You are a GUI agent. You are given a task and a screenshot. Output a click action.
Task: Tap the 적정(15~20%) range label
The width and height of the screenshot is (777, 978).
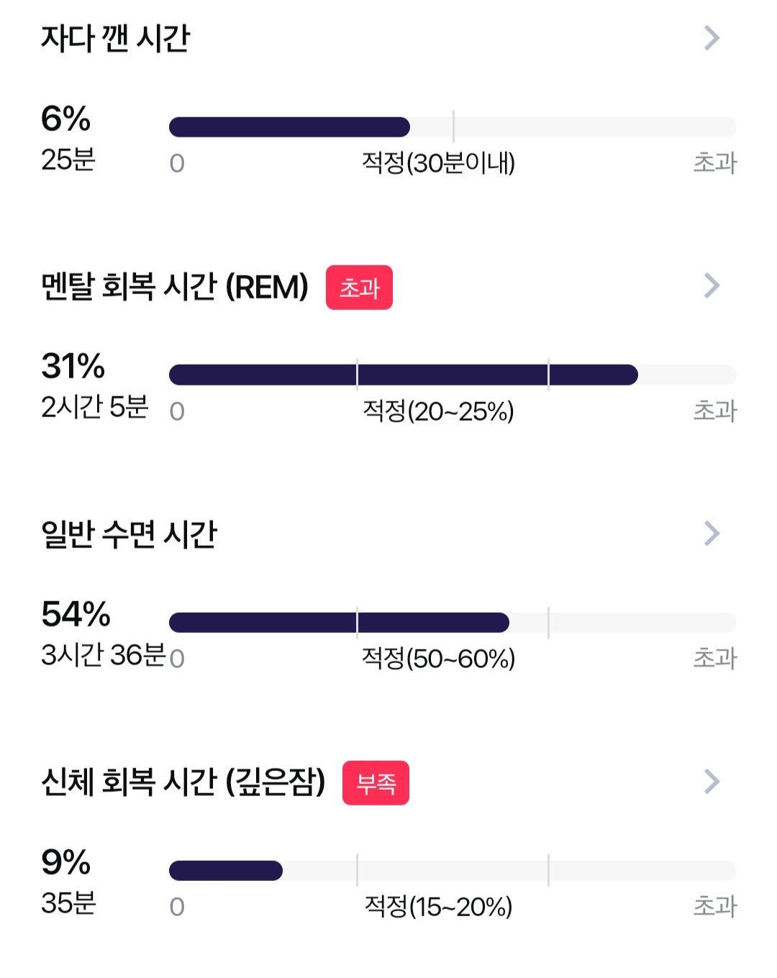click(x=438, y=907)
